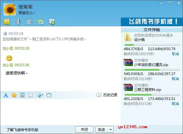Expand the screenshot tool dropdown arrow

(x=42, y=95)
